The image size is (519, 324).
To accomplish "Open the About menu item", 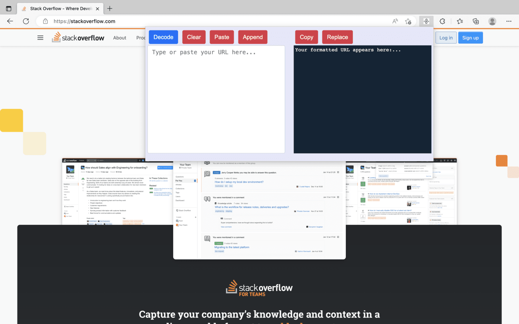I will [120, 38].
